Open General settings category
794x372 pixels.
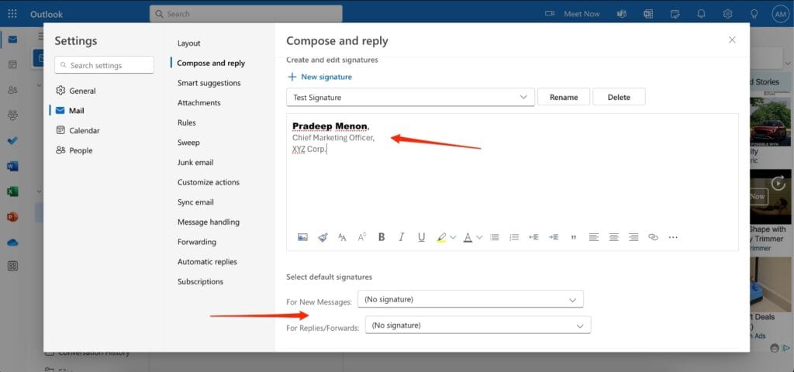(x=75, y=91)
